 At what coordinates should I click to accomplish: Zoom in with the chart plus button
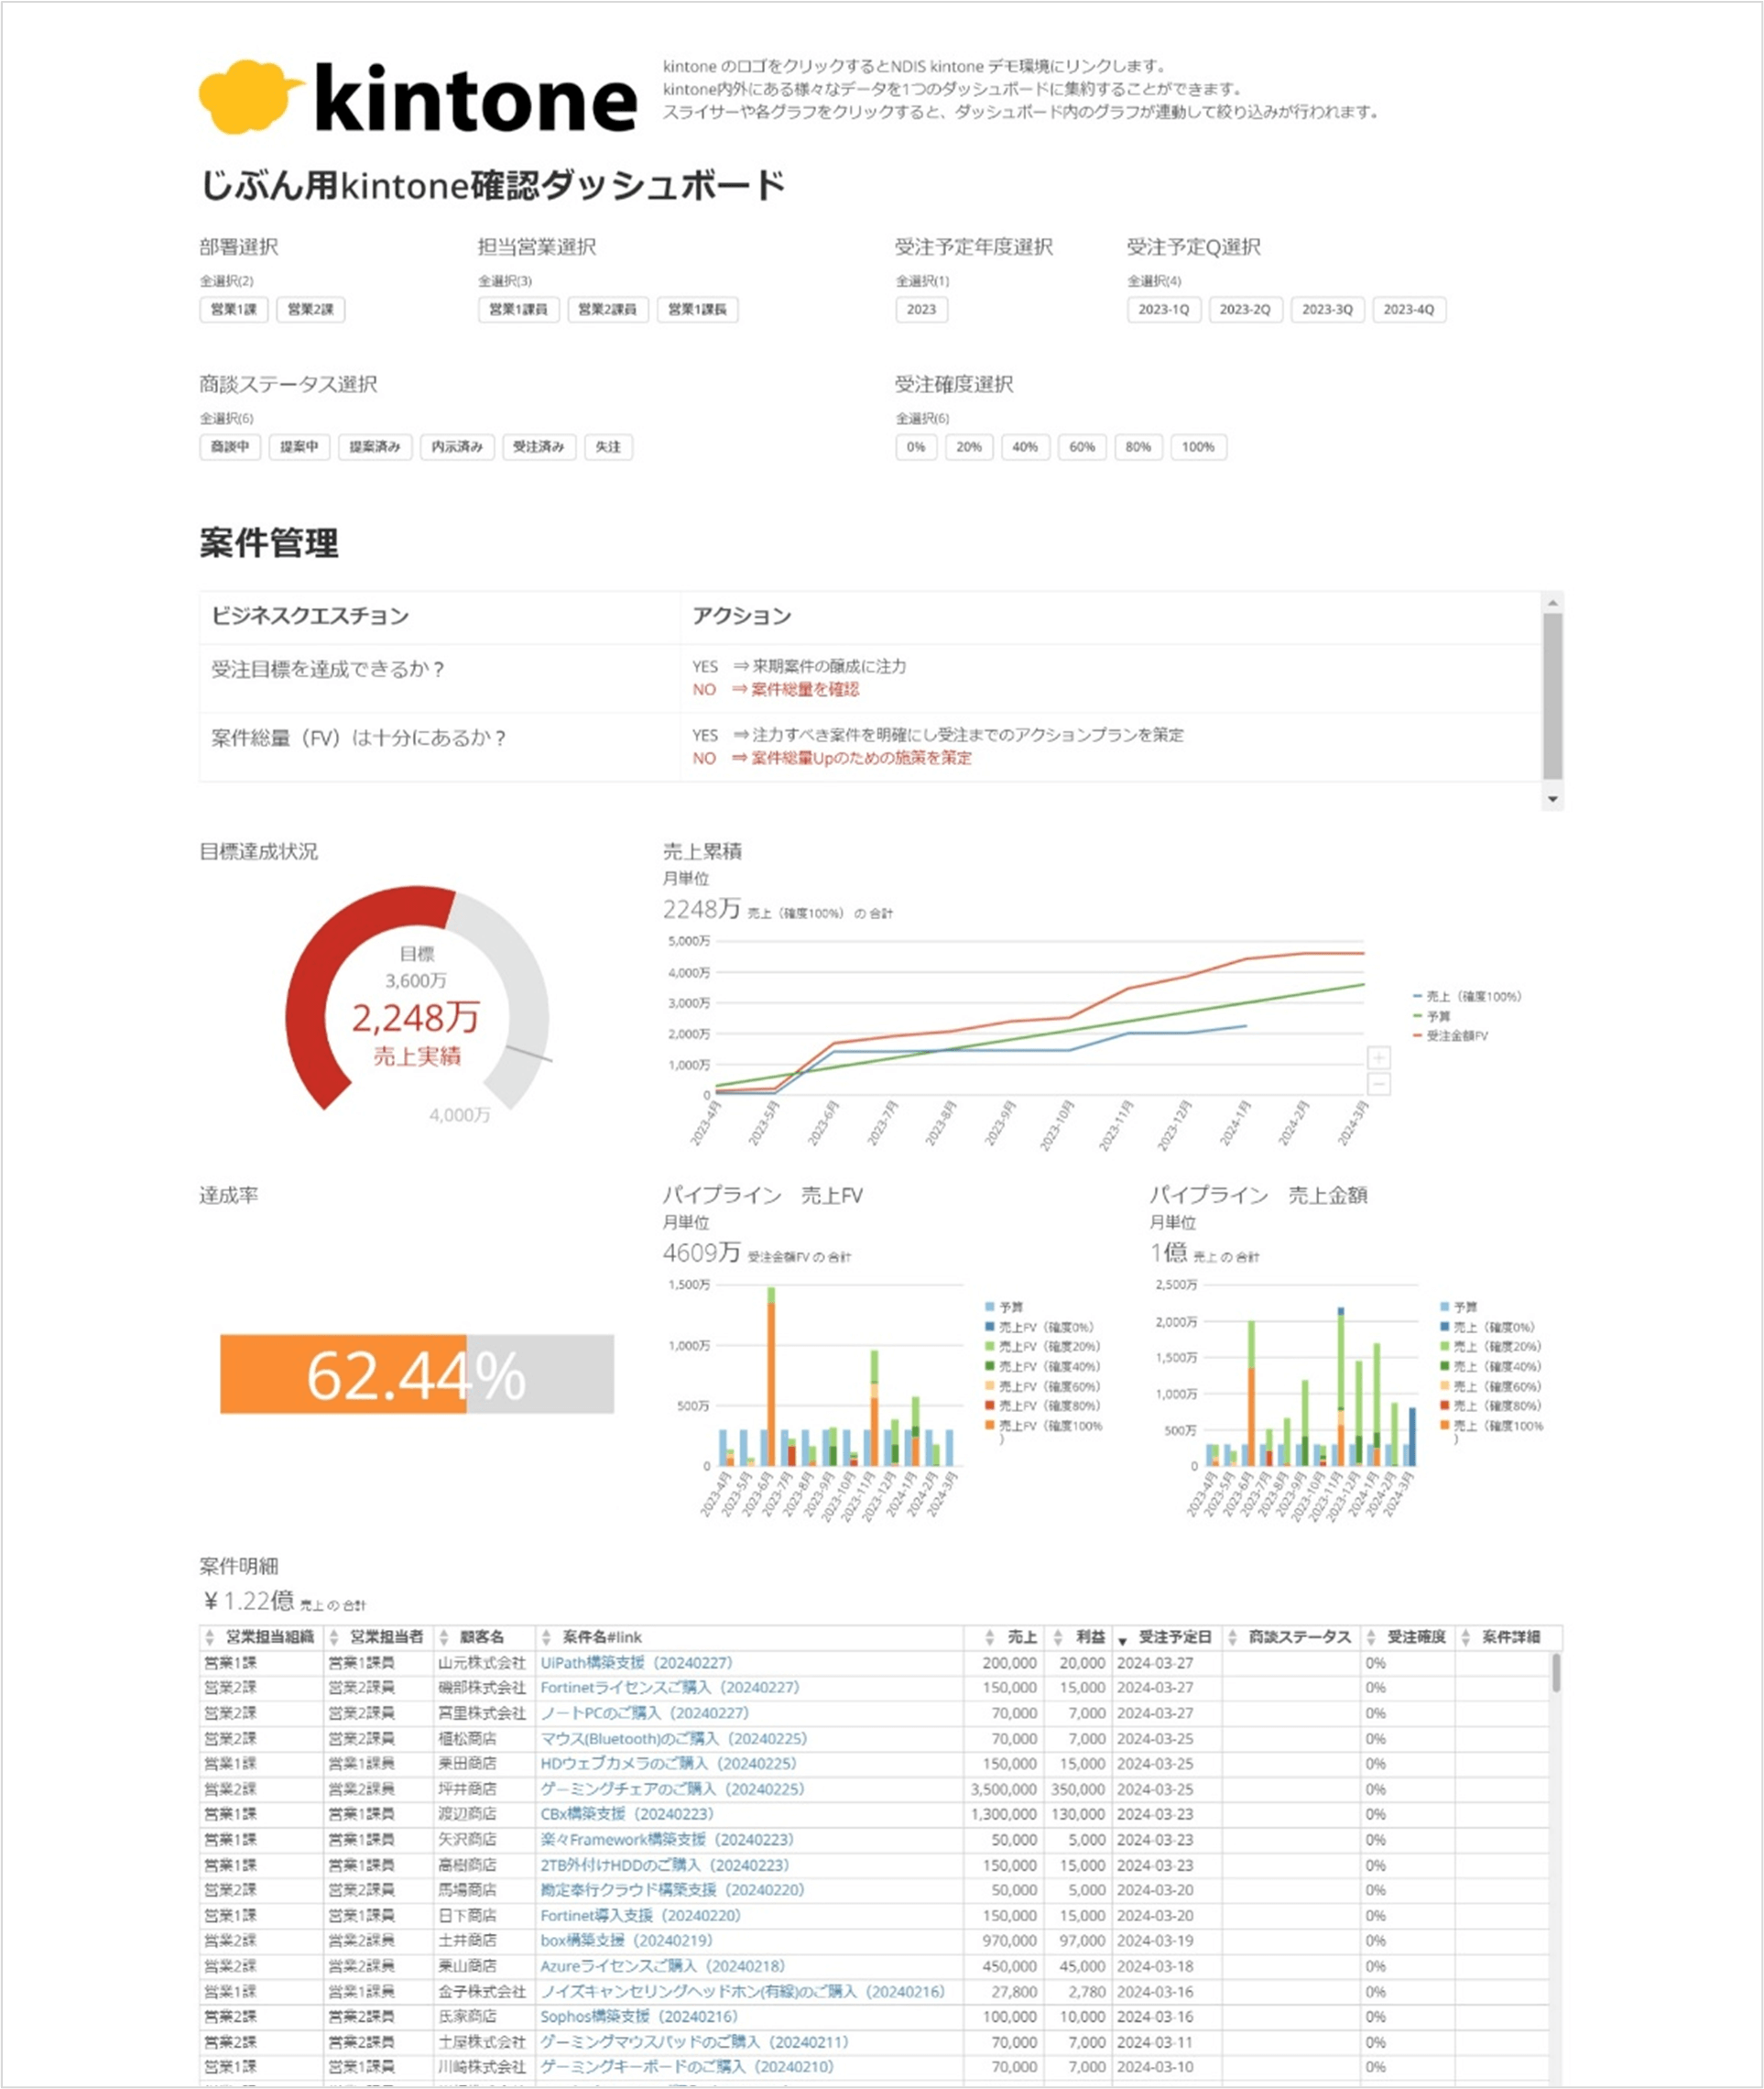coord(1378,1057)
